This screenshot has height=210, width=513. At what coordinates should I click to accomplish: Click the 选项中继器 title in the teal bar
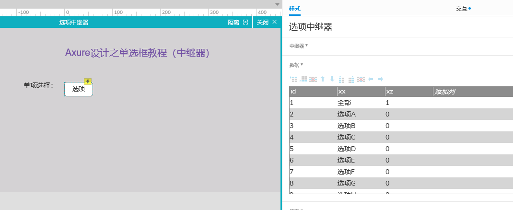click(x=74, y=22)
